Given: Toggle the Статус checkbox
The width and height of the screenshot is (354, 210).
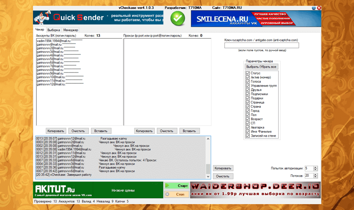Looking at the screenshot, I should point(248,73).
